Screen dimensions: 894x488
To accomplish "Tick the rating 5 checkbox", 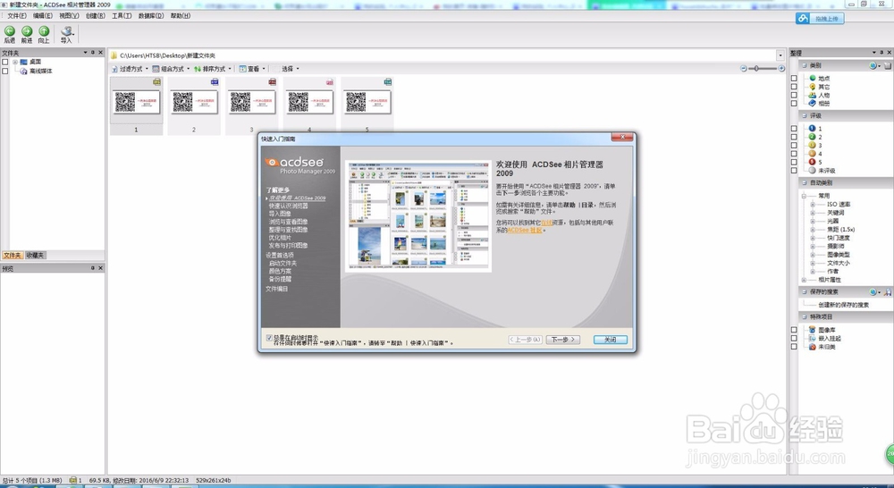I will coord(794,162).
